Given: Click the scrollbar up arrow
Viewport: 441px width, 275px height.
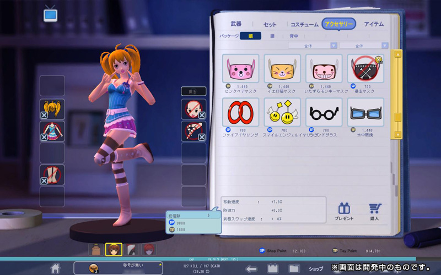Looking at the screenshot, I should 397,54.
